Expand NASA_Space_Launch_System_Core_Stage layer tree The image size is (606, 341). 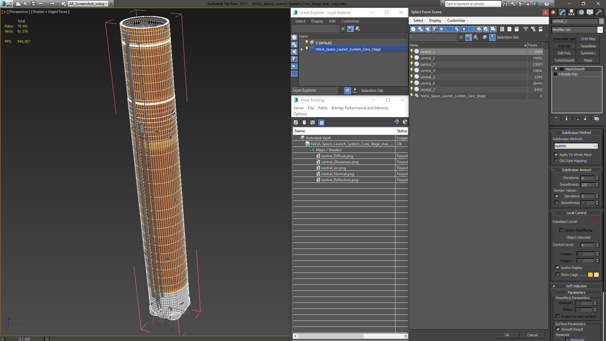click(302, 49)
